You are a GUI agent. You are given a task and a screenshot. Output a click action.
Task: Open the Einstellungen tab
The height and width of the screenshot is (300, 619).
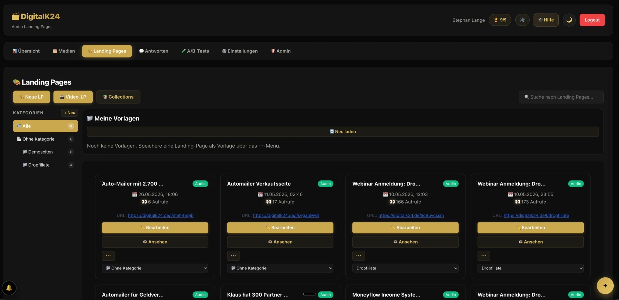point(240,51)
